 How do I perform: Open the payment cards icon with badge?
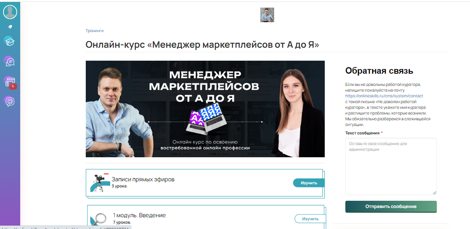(10, 82)
